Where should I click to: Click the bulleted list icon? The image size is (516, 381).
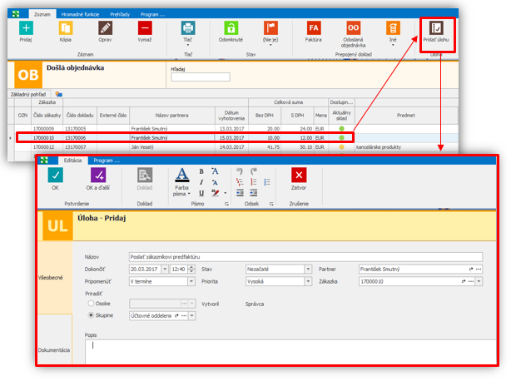click(x=267, y=182)
